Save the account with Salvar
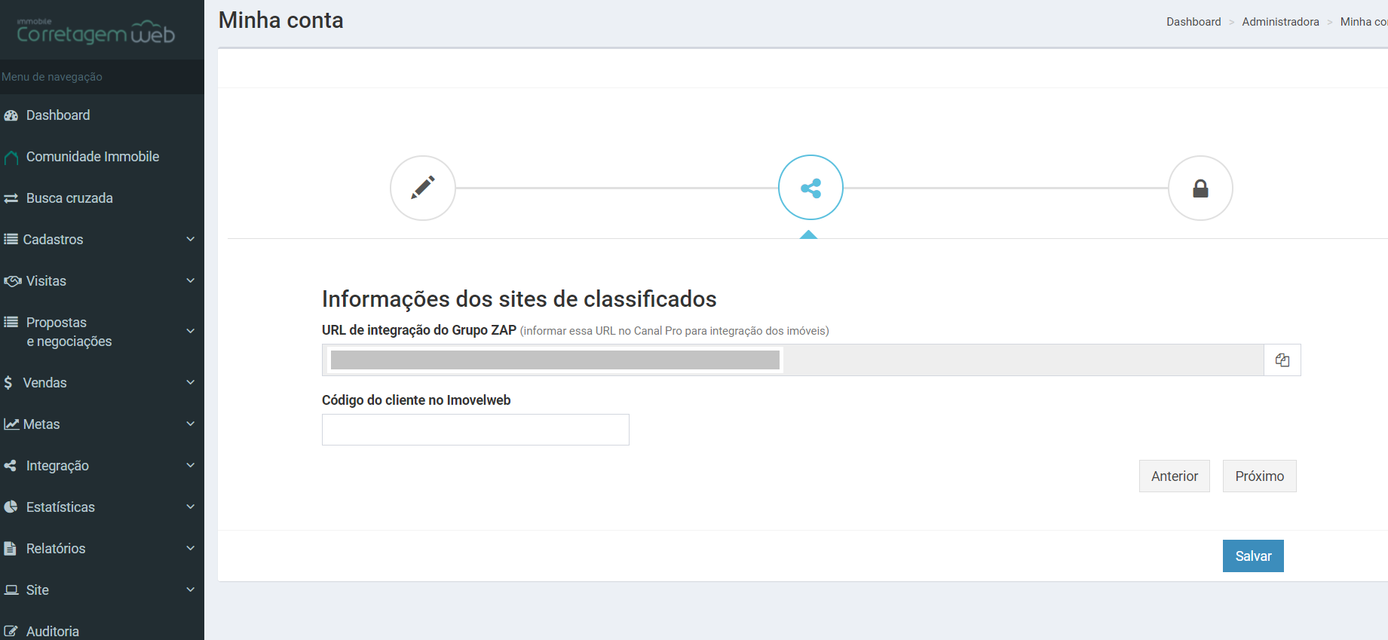1388x640 pixels. click(1253, 556)
